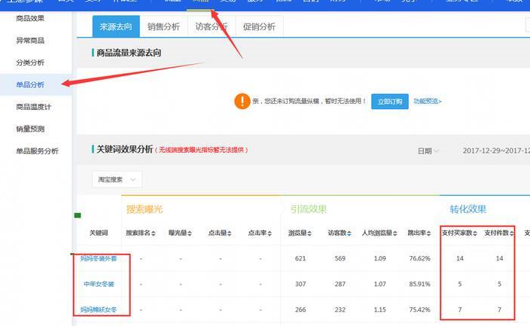Click the 85.91% 跳出率 cell
This screenshot has width=530, height=326.
419,284
